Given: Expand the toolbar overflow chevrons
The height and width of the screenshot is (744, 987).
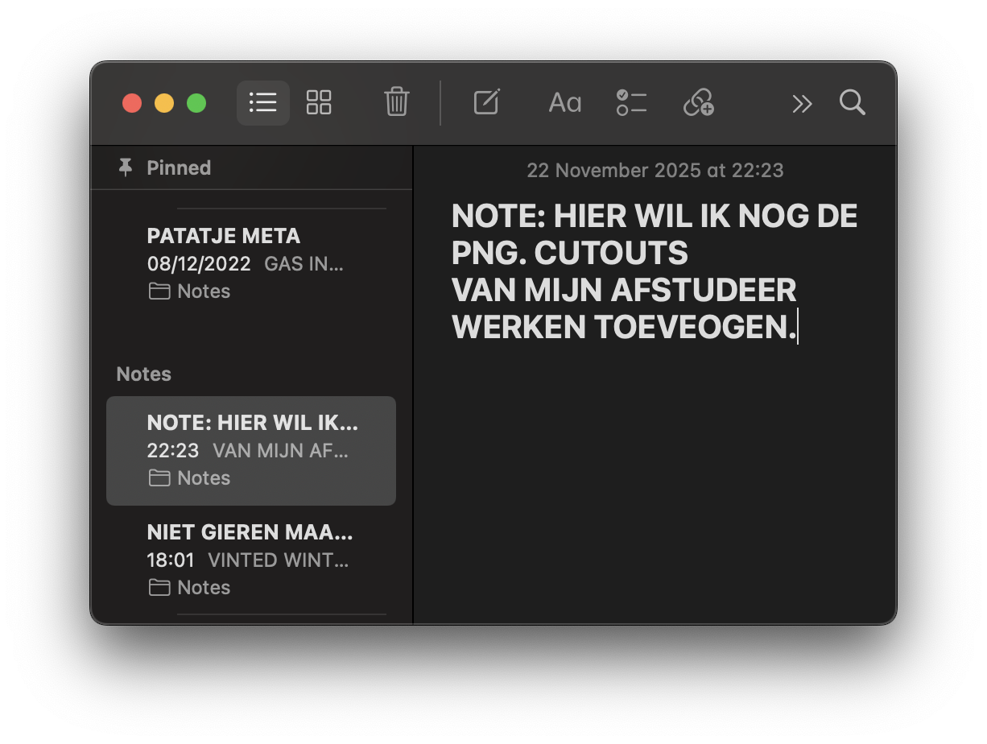Looking at the screenshot, I should pos(801,104).
